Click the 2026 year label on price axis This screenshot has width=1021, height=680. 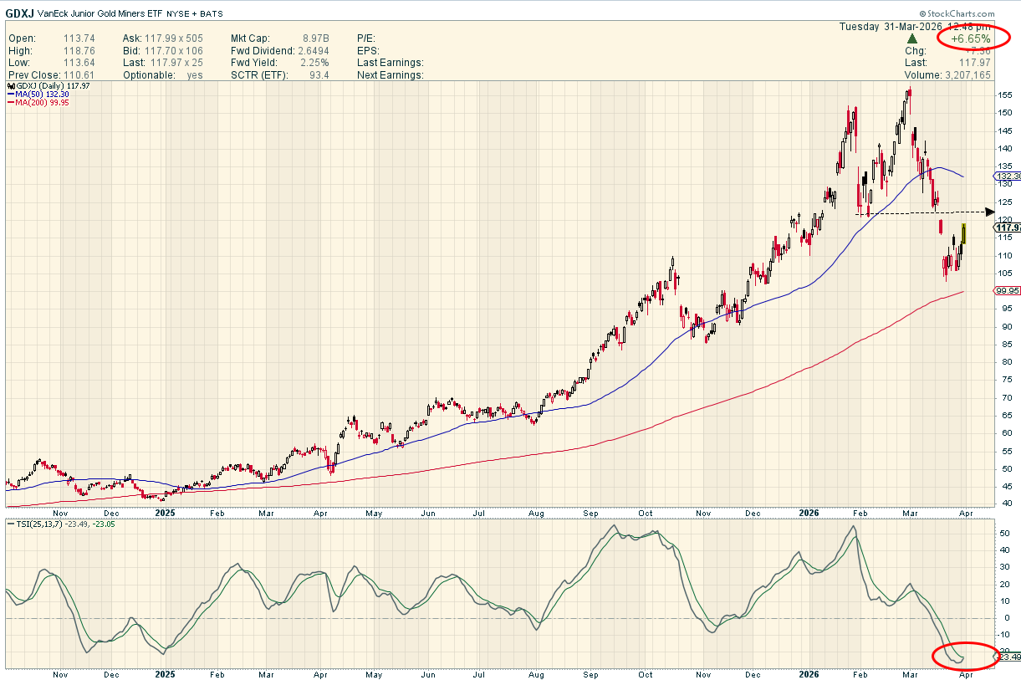(x=808, y=512)
